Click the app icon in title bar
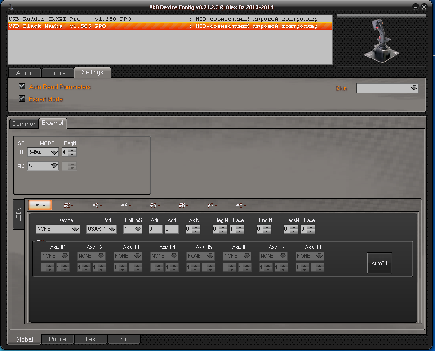This screenshot has height=351, width=435. click(x=11, y=8)
